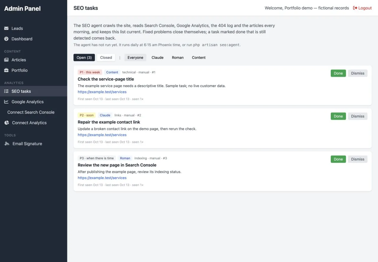Dismiss the contact link repair task
This screenshot has width=378, height=262.
coord(358,116)
